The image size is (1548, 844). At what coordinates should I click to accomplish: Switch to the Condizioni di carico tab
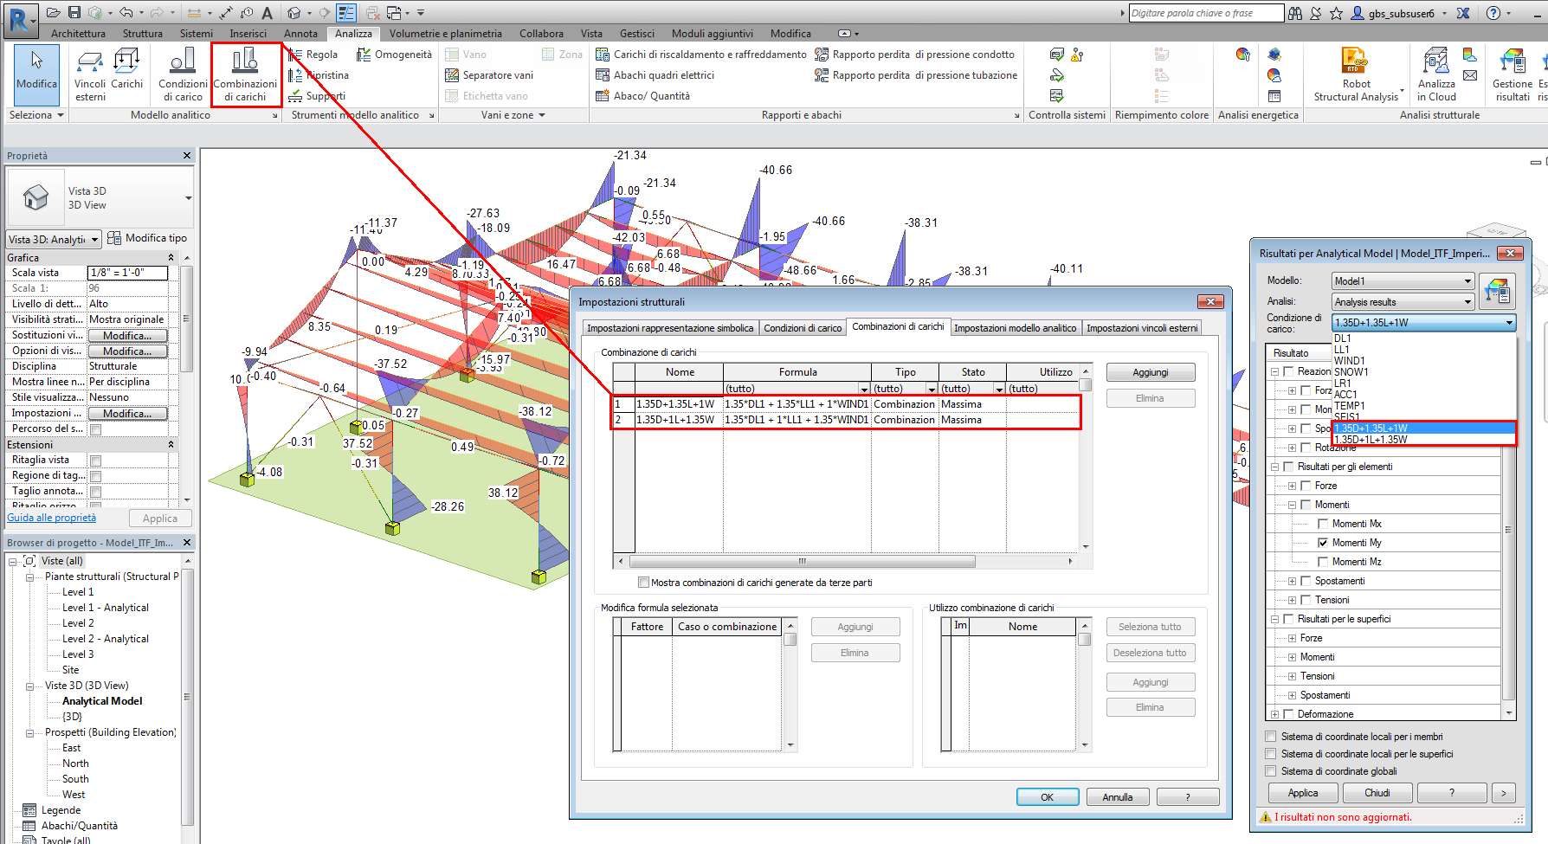(802, 328)
